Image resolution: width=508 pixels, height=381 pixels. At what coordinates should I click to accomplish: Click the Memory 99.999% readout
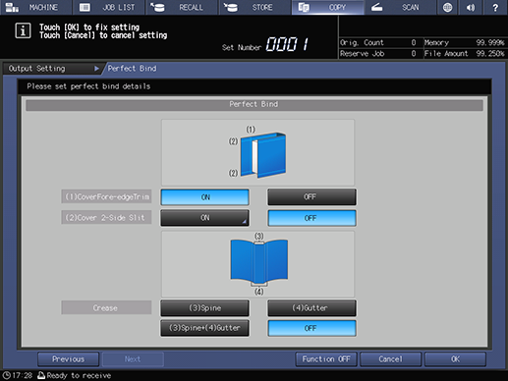point(465,42)
